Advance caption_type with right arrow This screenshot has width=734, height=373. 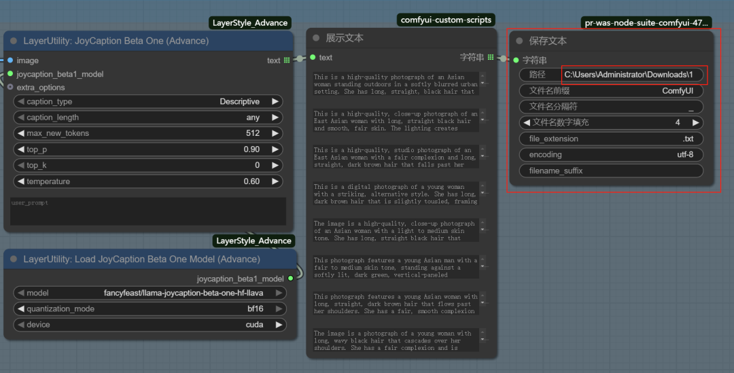click(275, 101)
